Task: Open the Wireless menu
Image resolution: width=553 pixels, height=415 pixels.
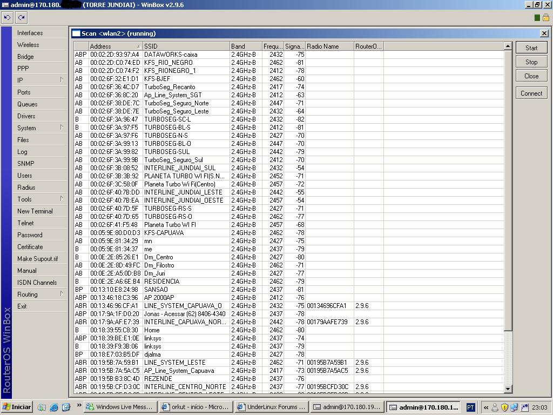Action: [39, 45]
